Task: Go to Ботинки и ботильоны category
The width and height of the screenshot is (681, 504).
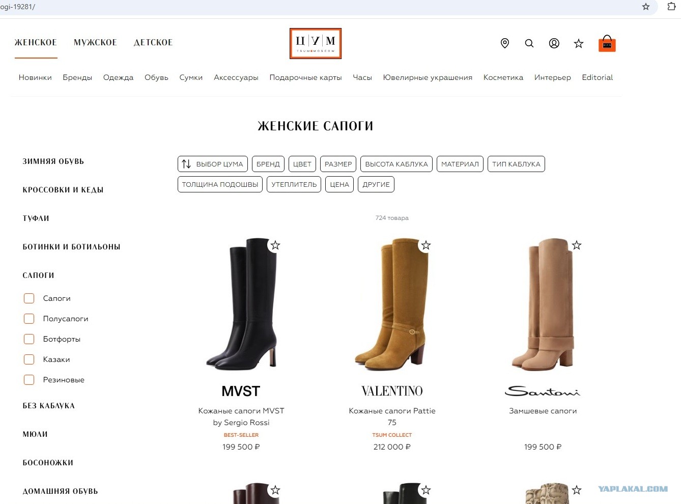Action: 72,247
